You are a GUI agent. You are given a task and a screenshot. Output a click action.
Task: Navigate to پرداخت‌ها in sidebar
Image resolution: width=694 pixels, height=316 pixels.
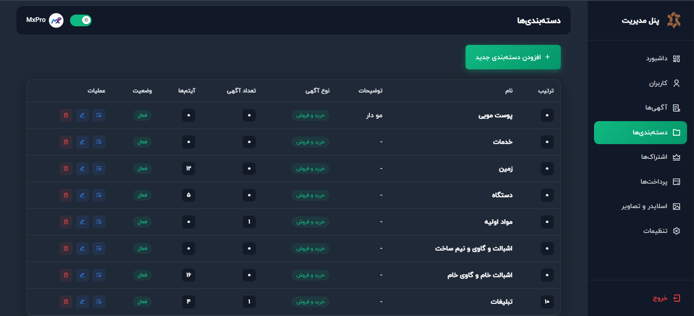pyautogui.click(x=641, y=182)
